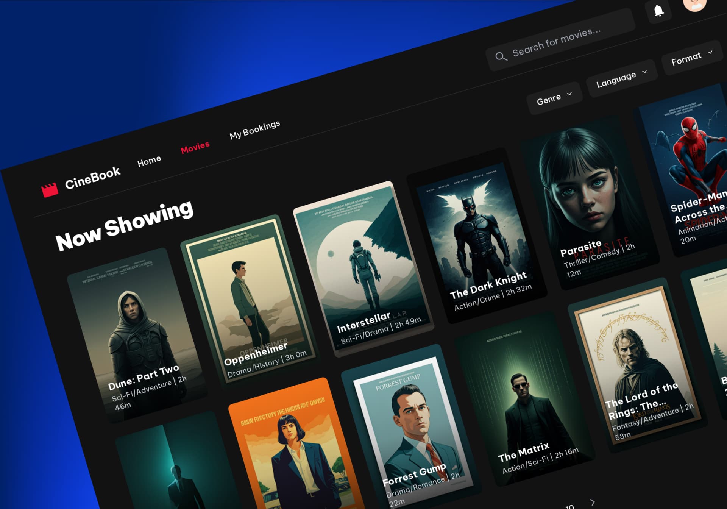727x509 pixels.
Task: Open the Interstellar movie card
Action: click(x=363, y=269)
